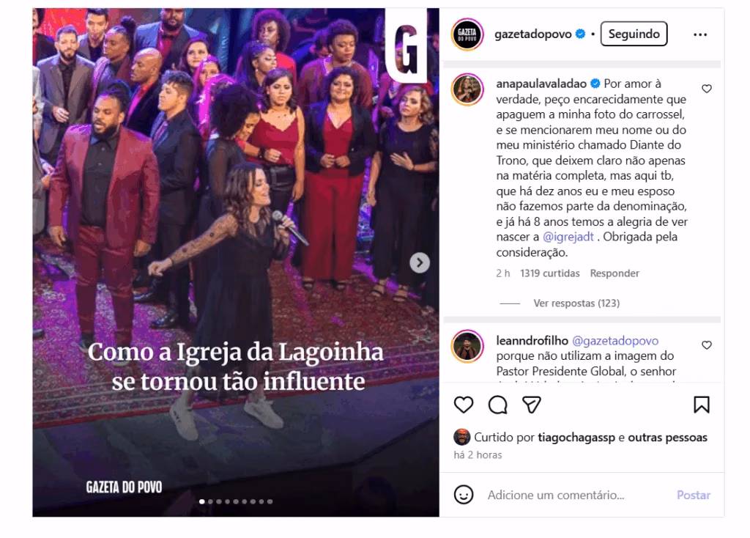The width and height of the screenshot is (750, 538).
Task: Open emoji picker smiley icon
Action: (464, 495)
